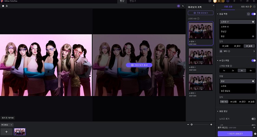Open the info icon next to 뷰티
Screen dimensions: 257x137
[229, 51]
